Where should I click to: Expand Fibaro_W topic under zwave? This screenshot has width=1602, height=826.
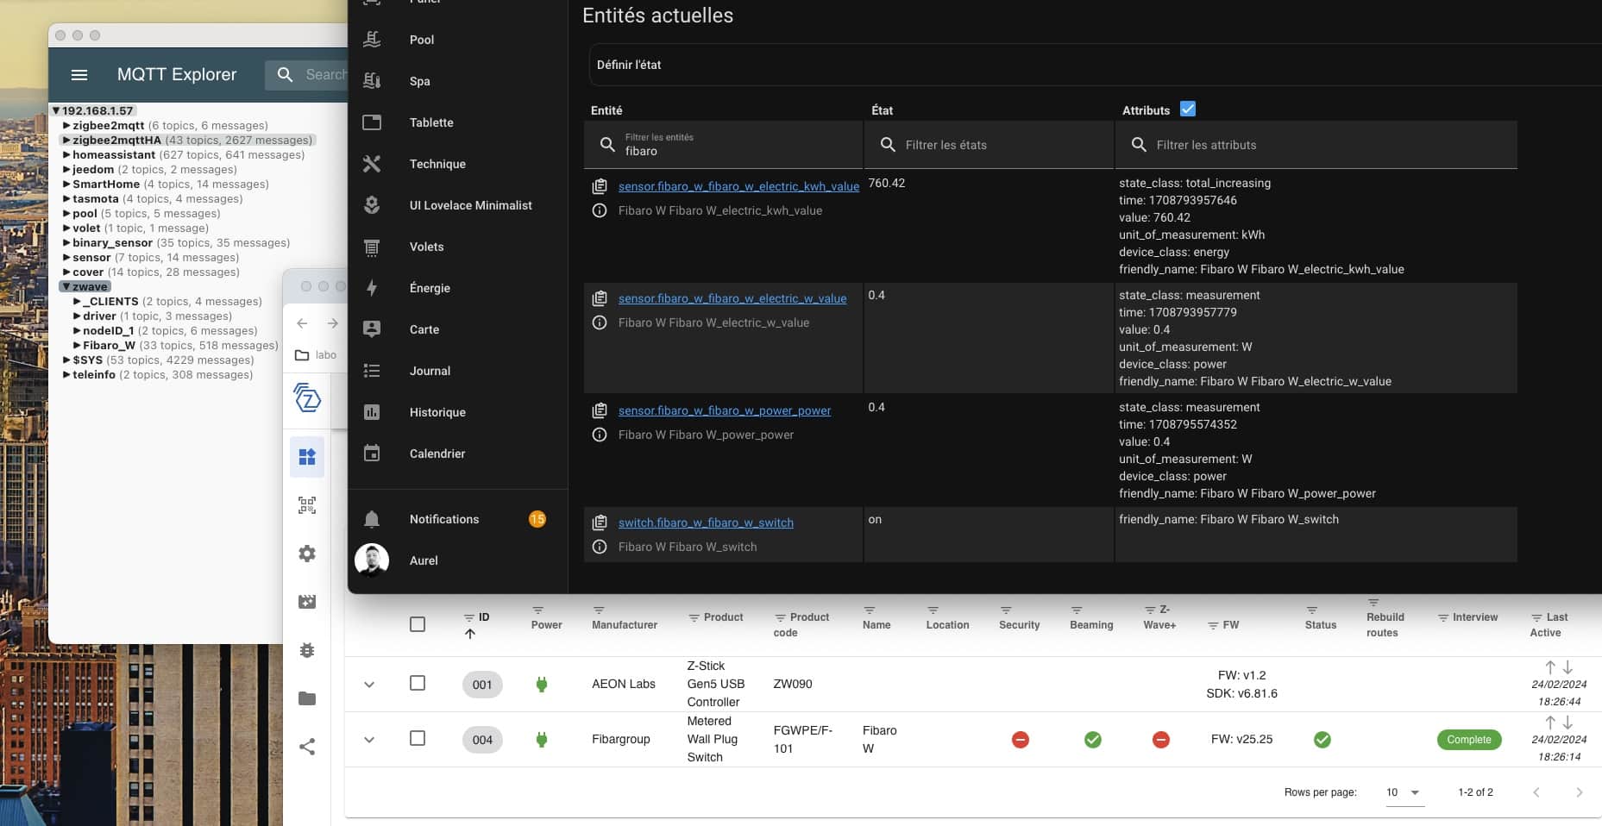pyautogui.click(x=77, y=346)
